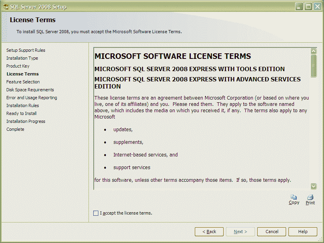Select the Error and Usage Reporting step
The height and width of the screenshot is (243, 324).
tap(32, 98)
